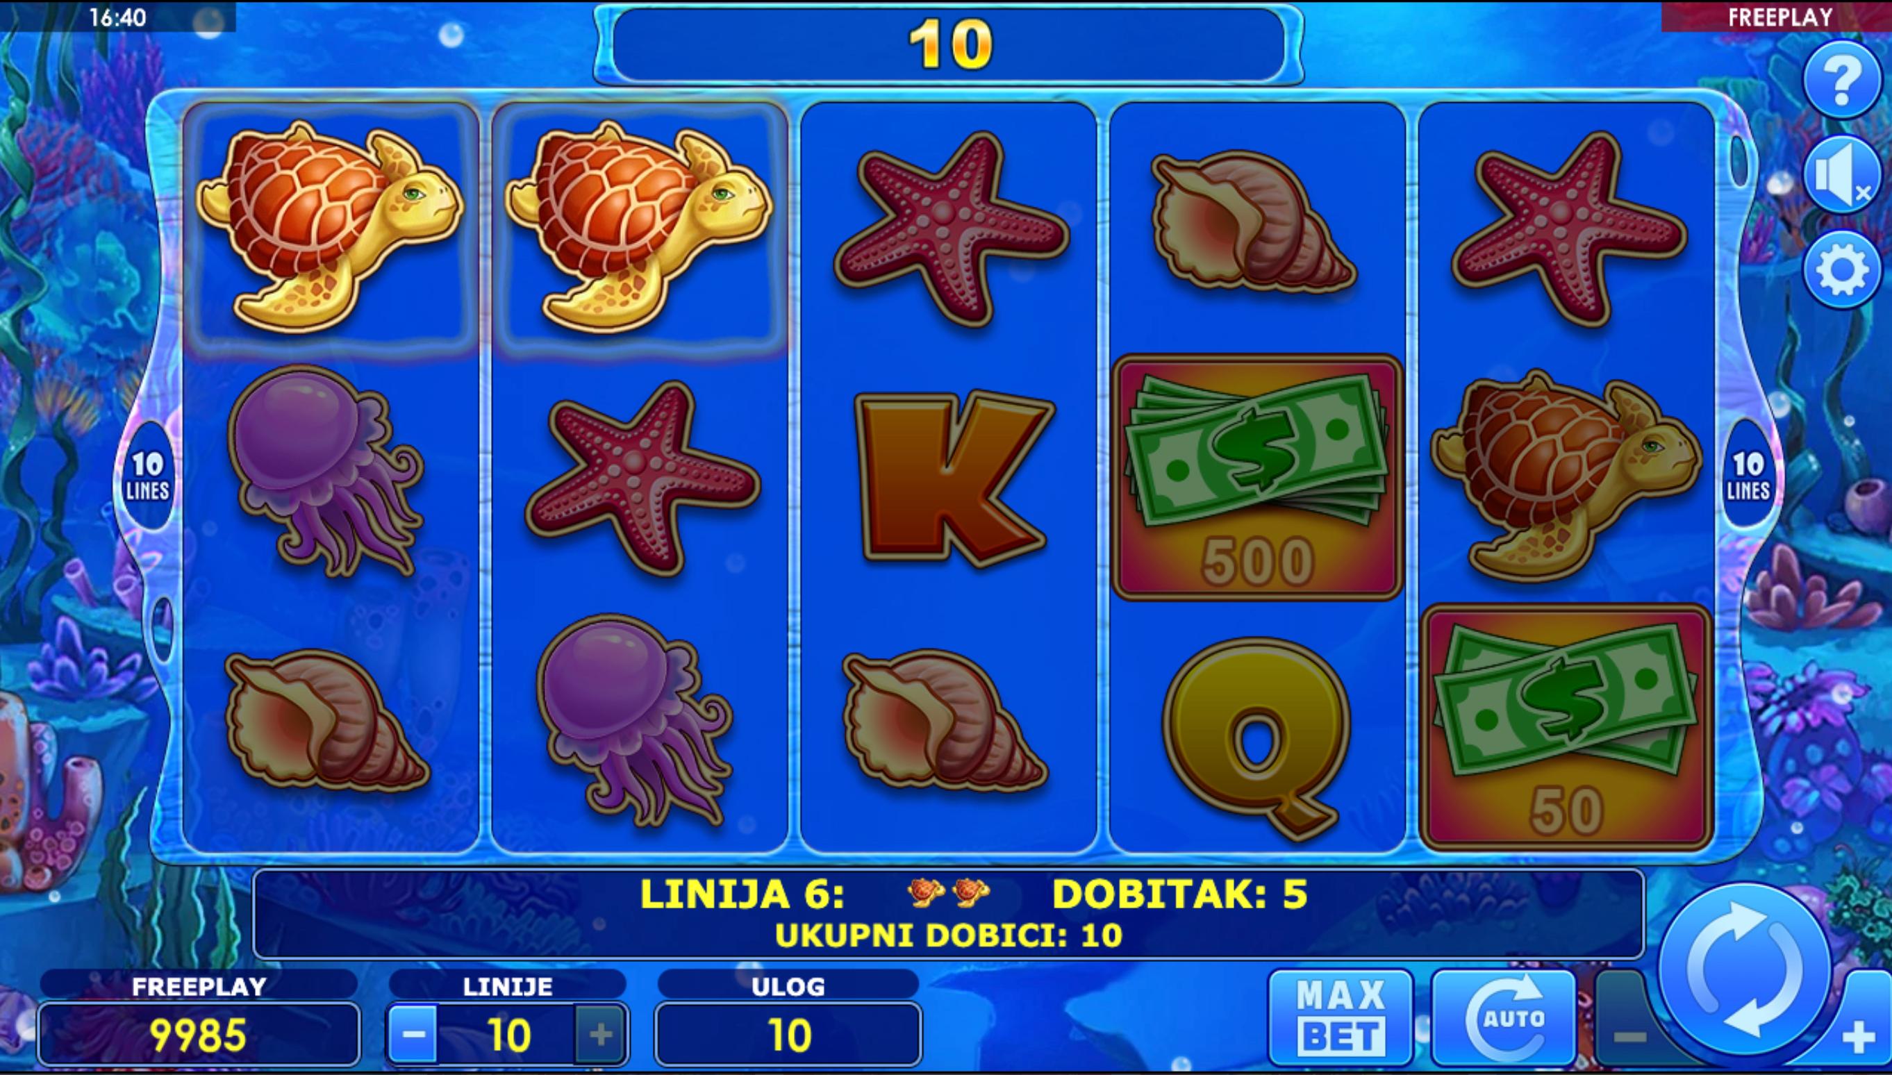Click the win amount banner showing 10
The image size is (1892, 1075).
(949, 44)
